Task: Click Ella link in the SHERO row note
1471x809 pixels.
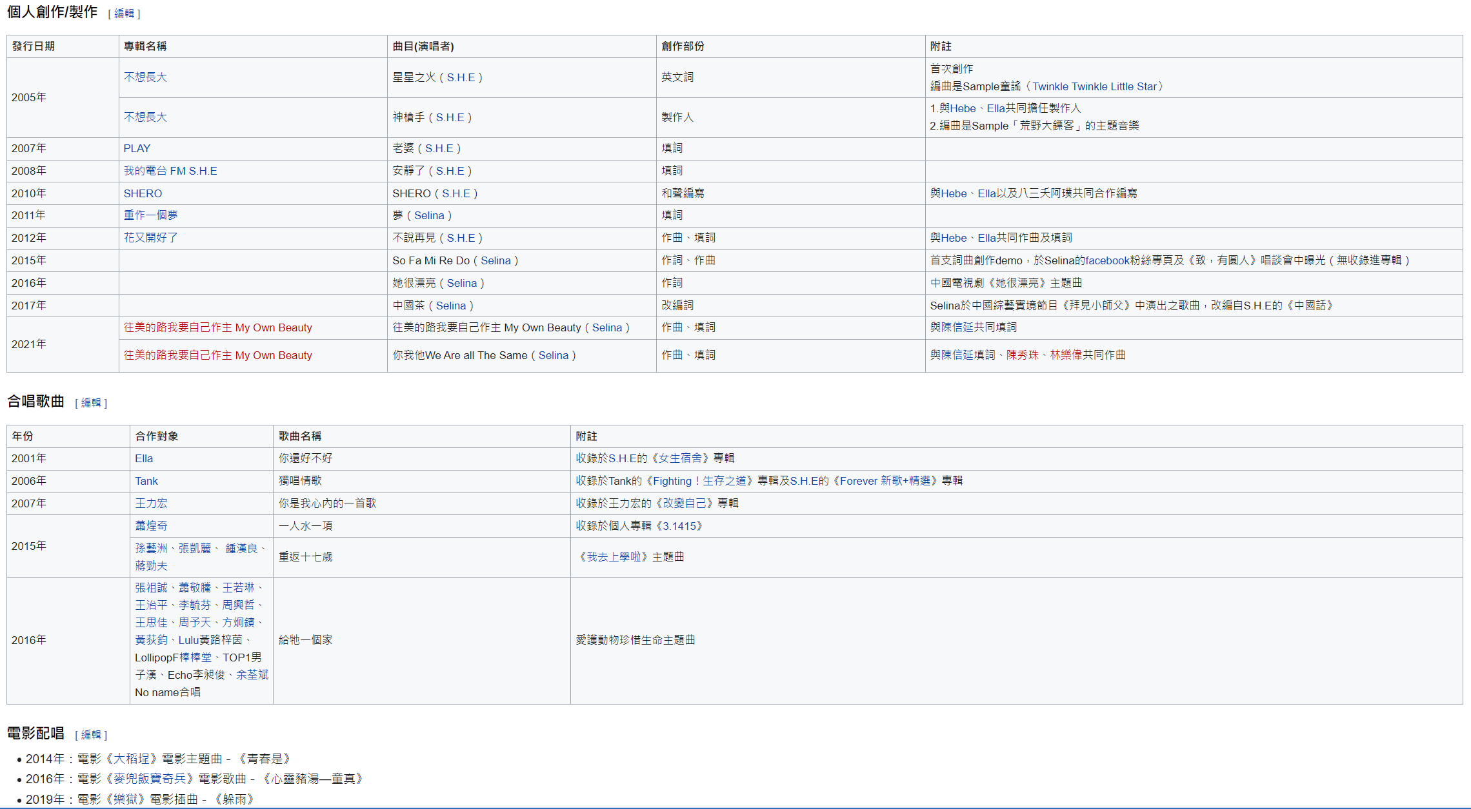Action: click(x=986, y=193)
